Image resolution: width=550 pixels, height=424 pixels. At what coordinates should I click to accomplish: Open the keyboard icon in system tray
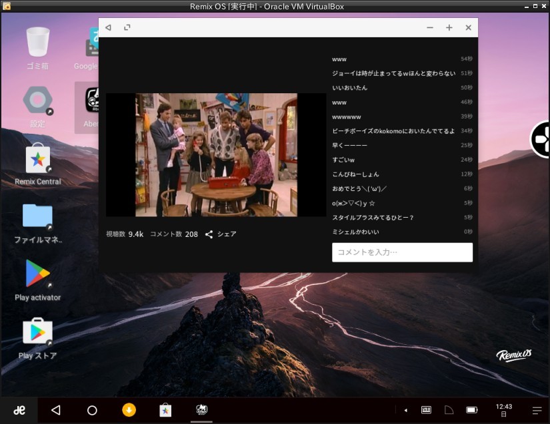coord(426,410)
